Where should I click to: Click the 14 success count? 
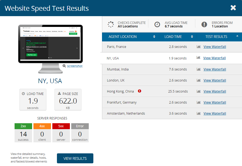click(x=23, y=134)
